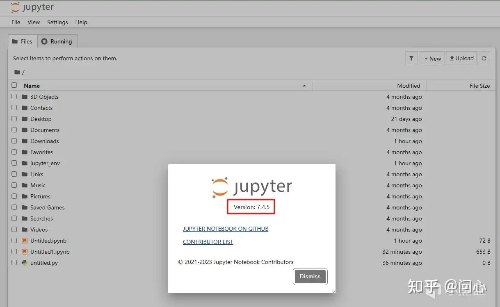Open the Untitled.ipynb notebook icon
This screenshot has height=307, width=500.
click(x=24, y=241)
